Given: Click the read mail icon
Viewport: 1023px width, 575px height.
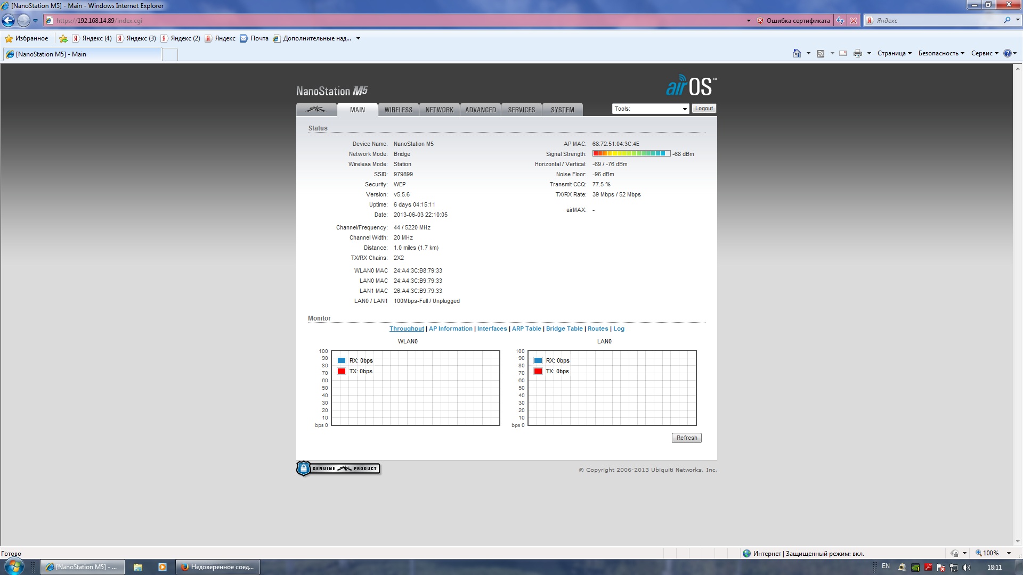Looking at the screenshot, I should point(843,53).
